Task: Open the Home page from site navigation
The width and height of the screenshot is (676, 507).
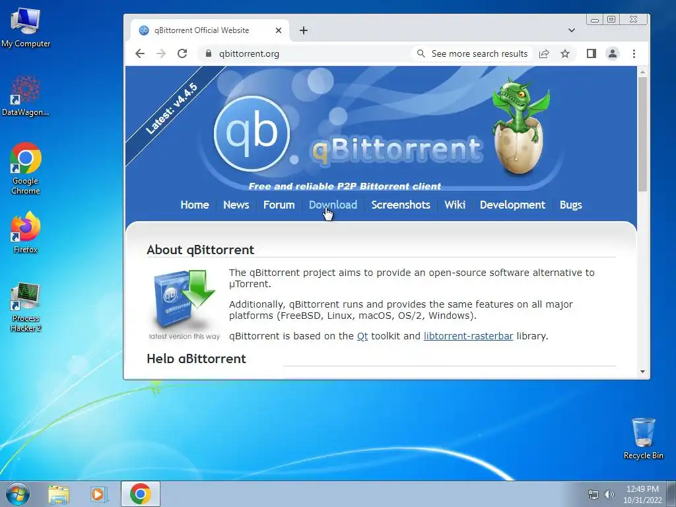Action: [x=195, y=205]
